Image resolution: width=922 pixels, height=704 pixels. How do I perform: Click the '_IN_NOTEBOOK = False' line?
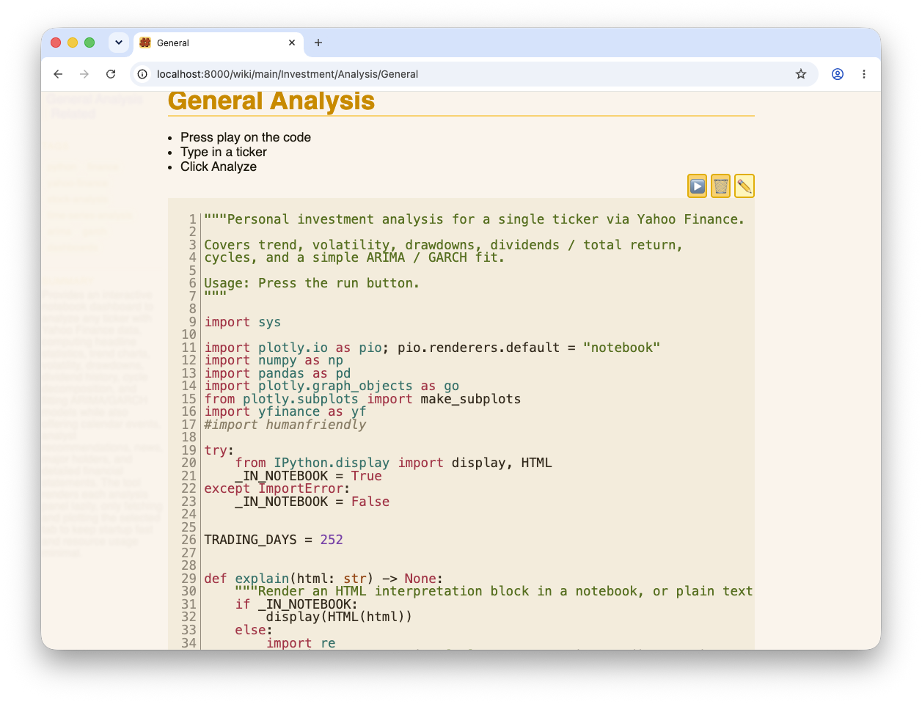[312, 502]
